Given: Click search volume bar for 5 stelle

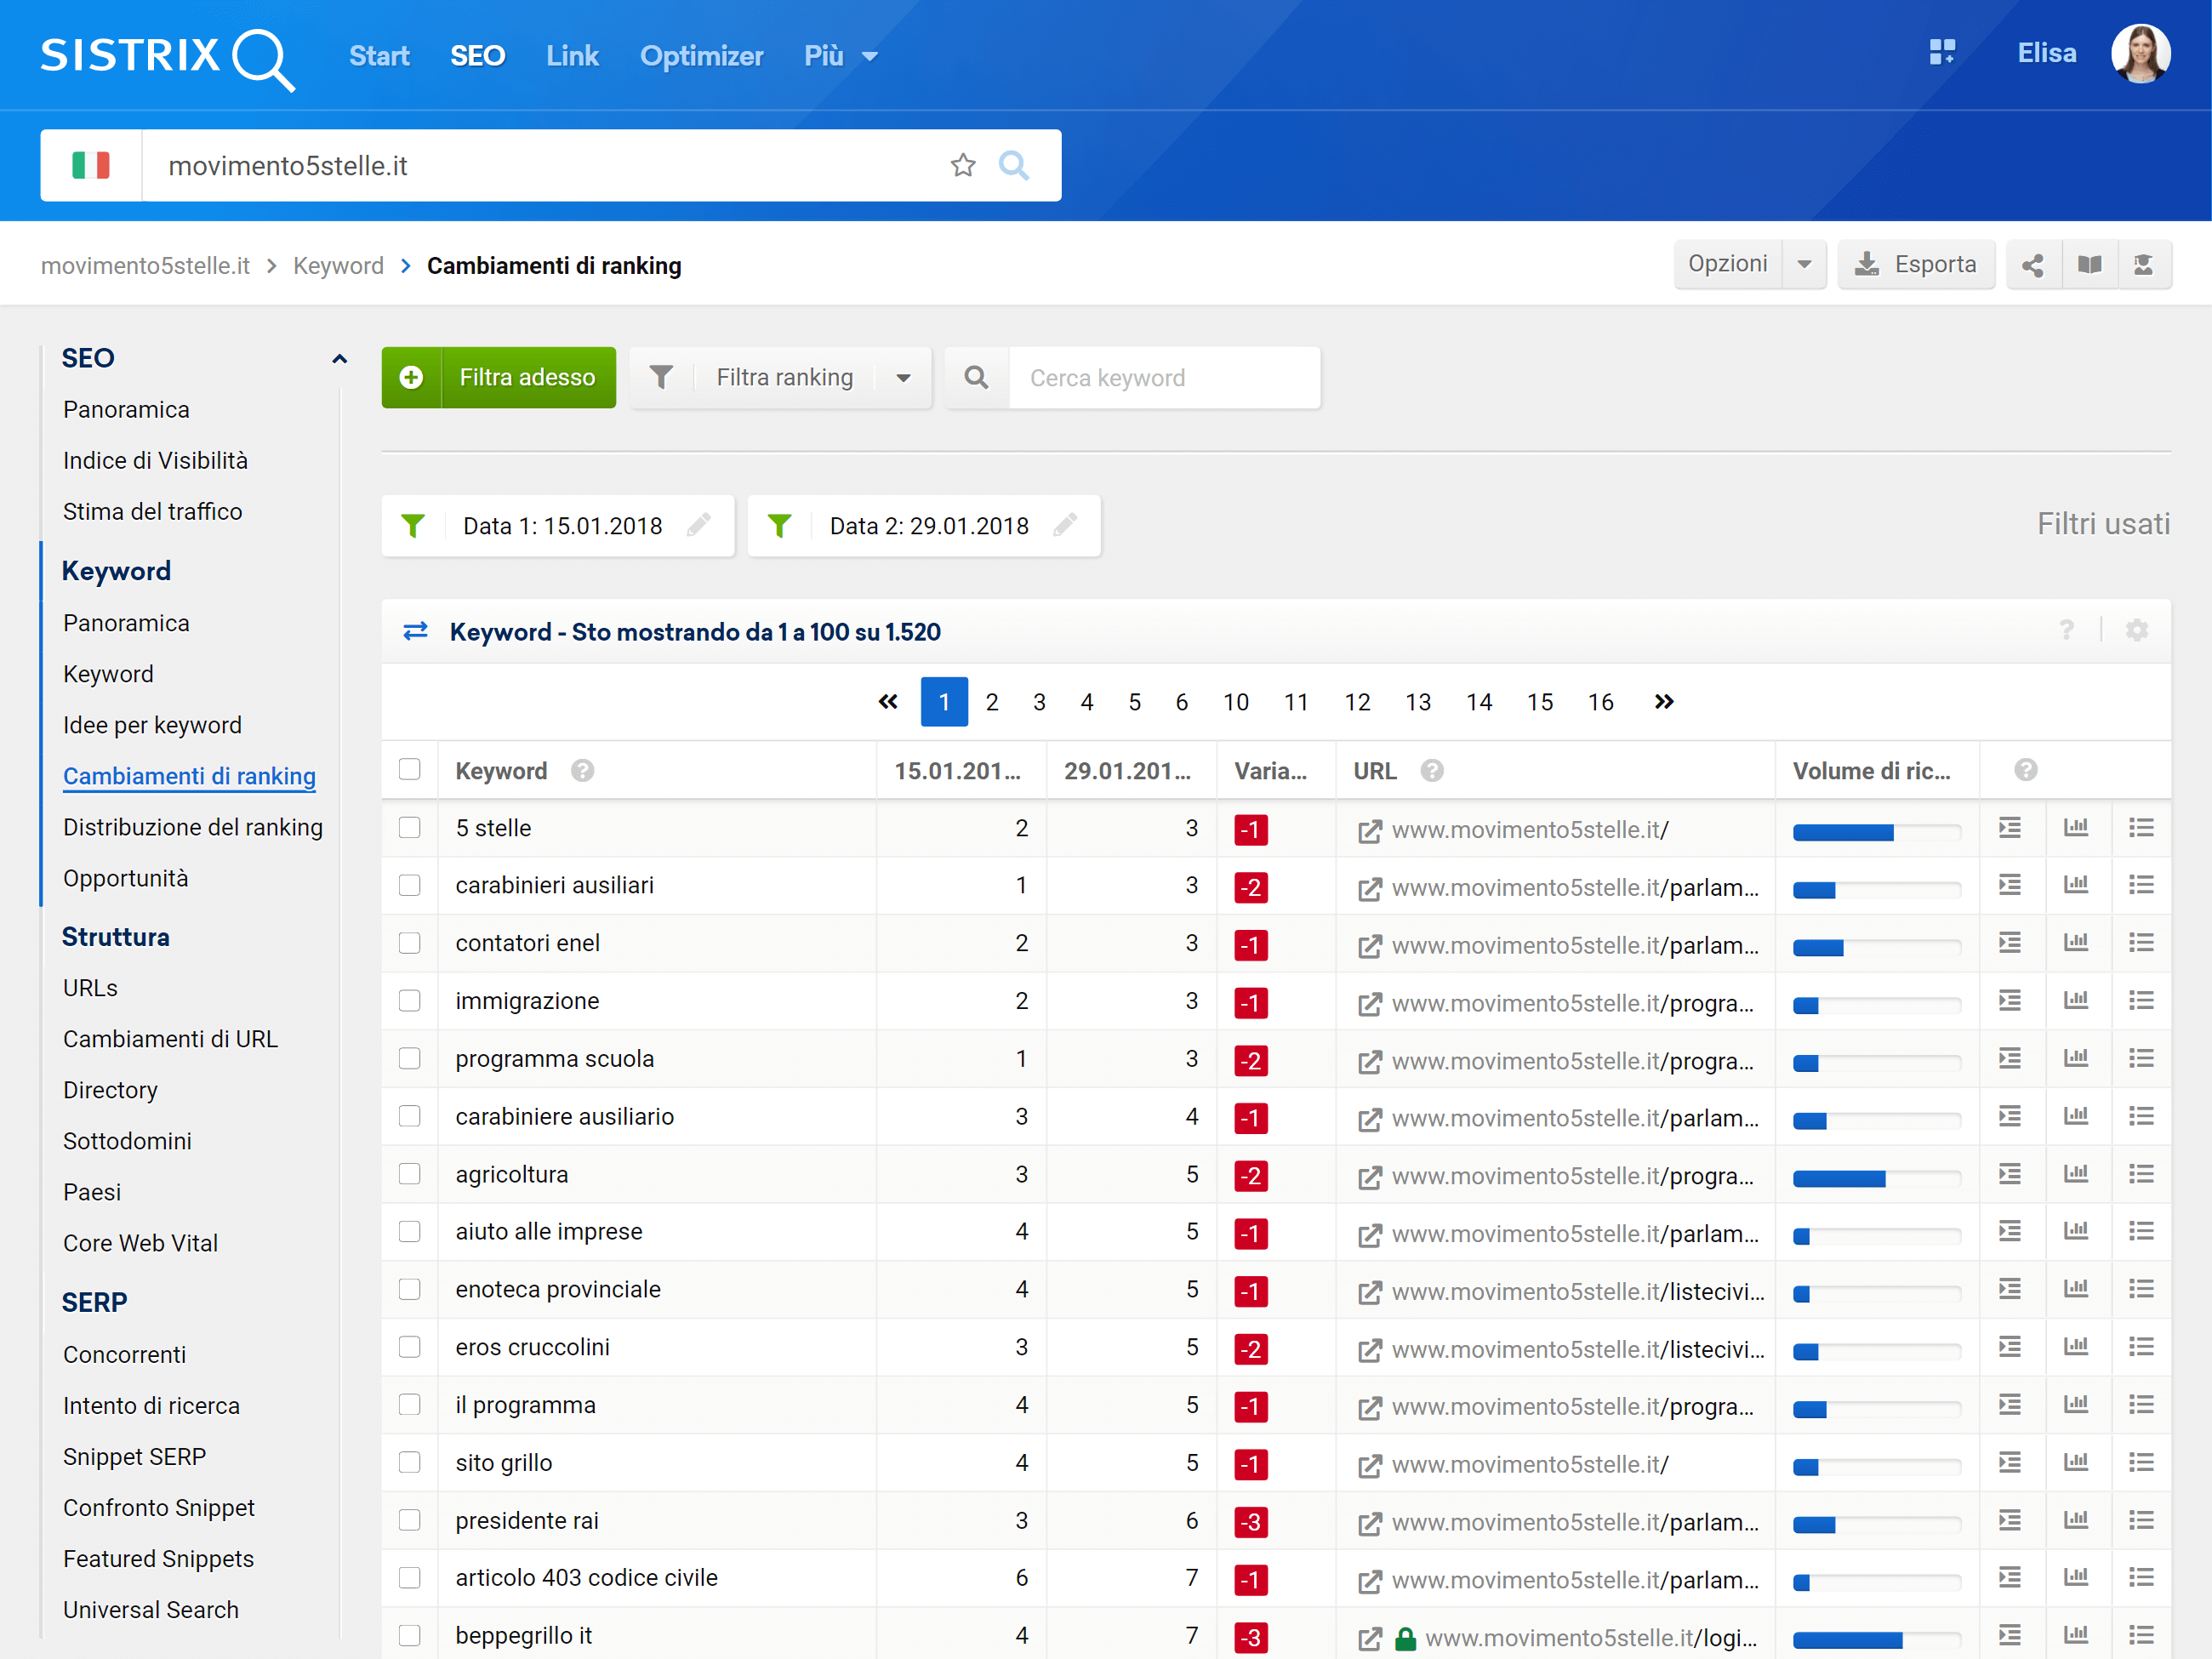Looking at the screenshot, I should (1876, 832).
